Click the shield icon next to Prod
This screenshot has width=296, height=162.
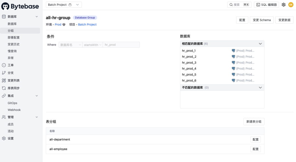(64, 25)
